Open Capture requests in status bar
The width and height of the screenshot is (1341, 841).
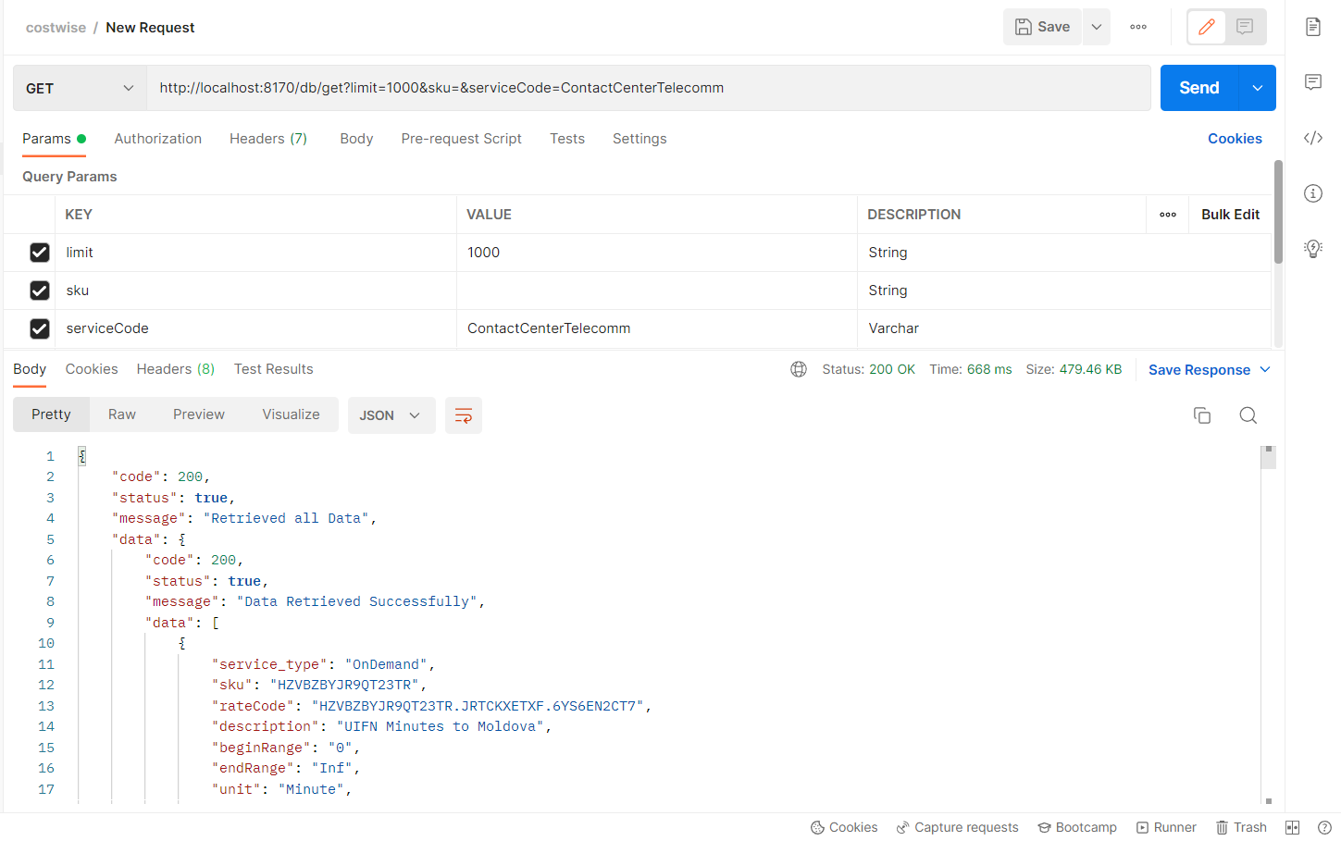957,827
